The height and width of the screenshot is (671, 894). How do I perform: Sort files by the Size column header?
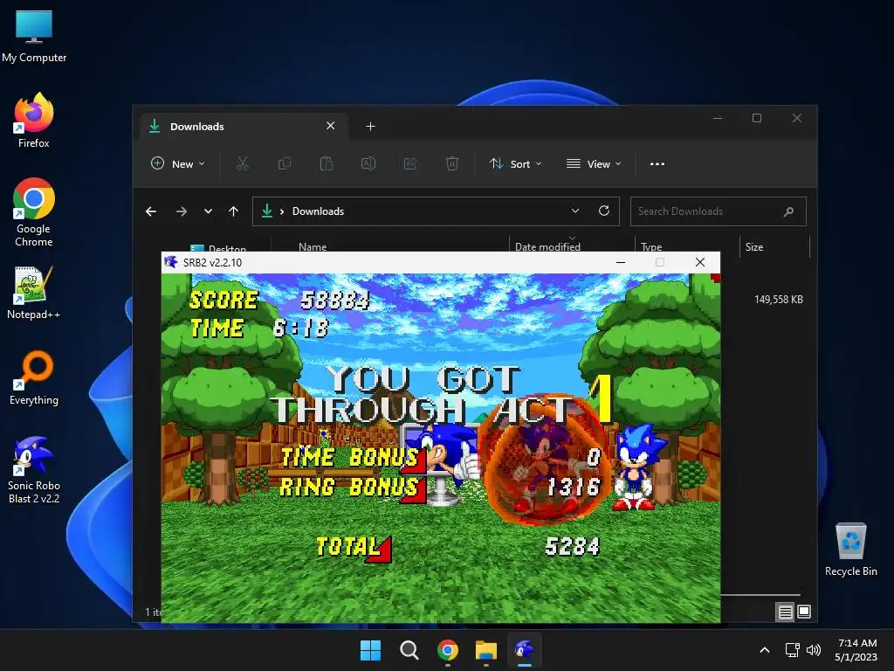(753, 247)
